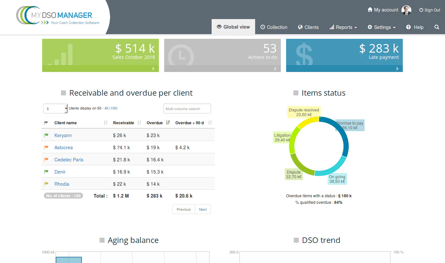Click Keryann's green flag icon

click(x=46, y=135)
